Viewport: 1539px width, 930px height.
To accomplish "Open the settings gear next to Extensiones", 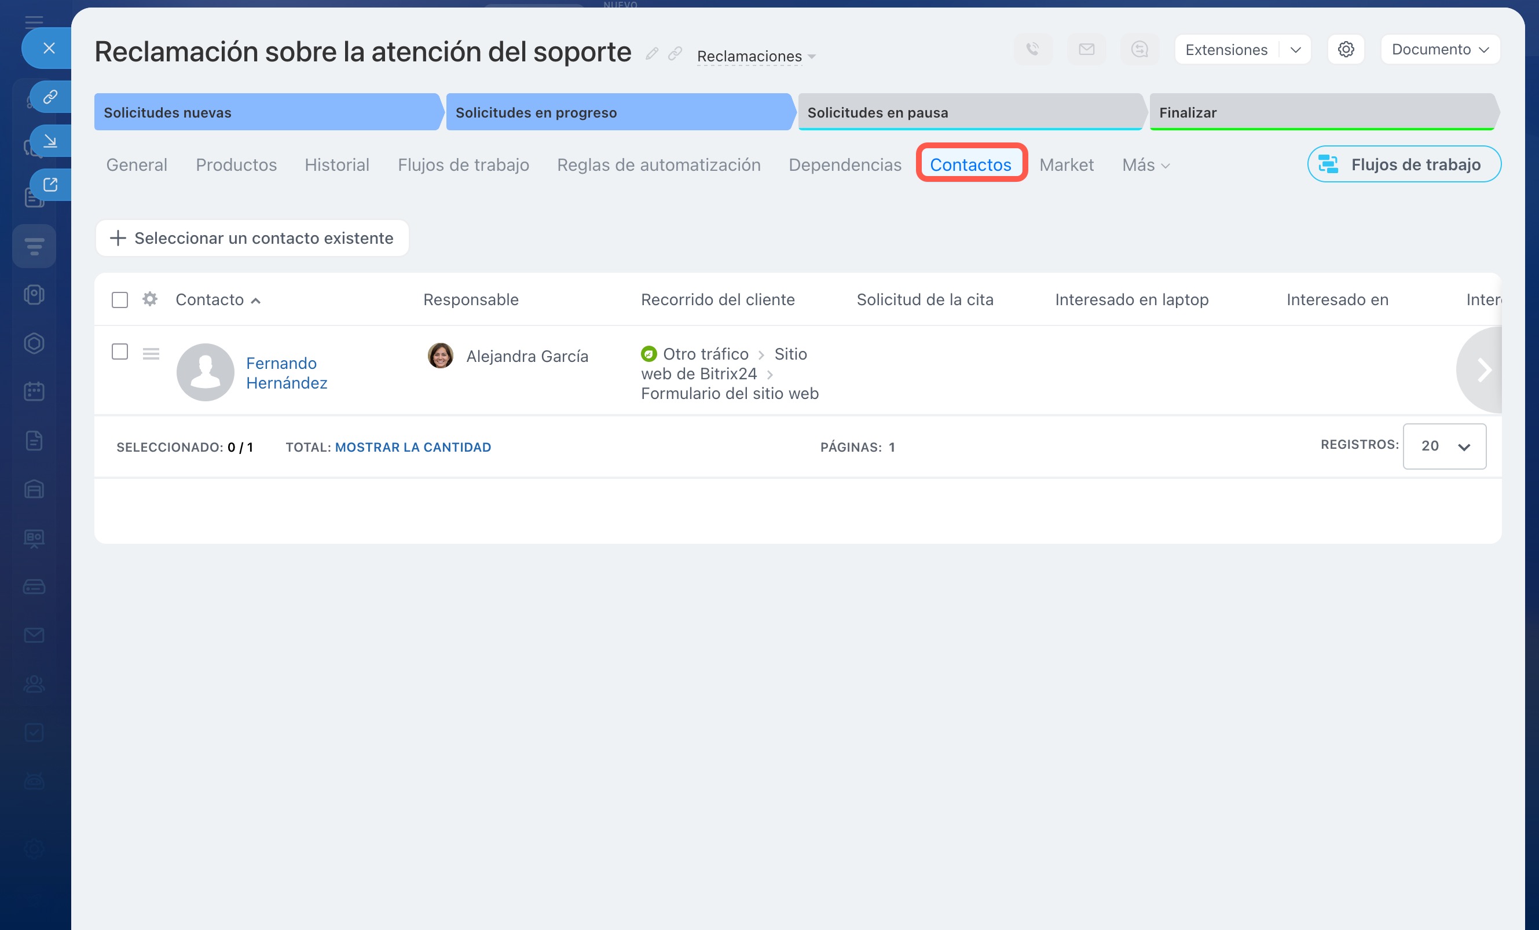I will [1346, 49].
